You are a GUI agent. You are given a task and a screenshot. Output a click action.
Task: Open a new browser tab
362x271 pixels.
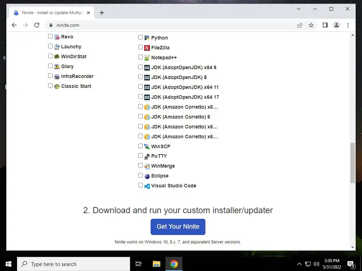(102, 13)
